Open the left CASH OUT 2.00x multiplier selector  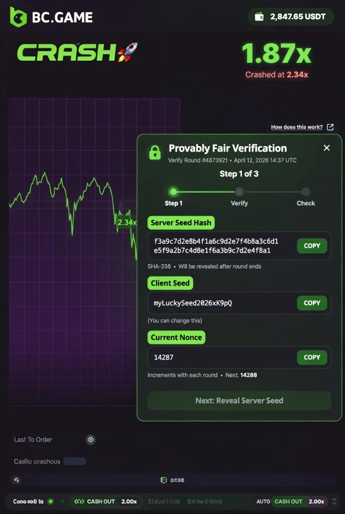pos(130,501)
